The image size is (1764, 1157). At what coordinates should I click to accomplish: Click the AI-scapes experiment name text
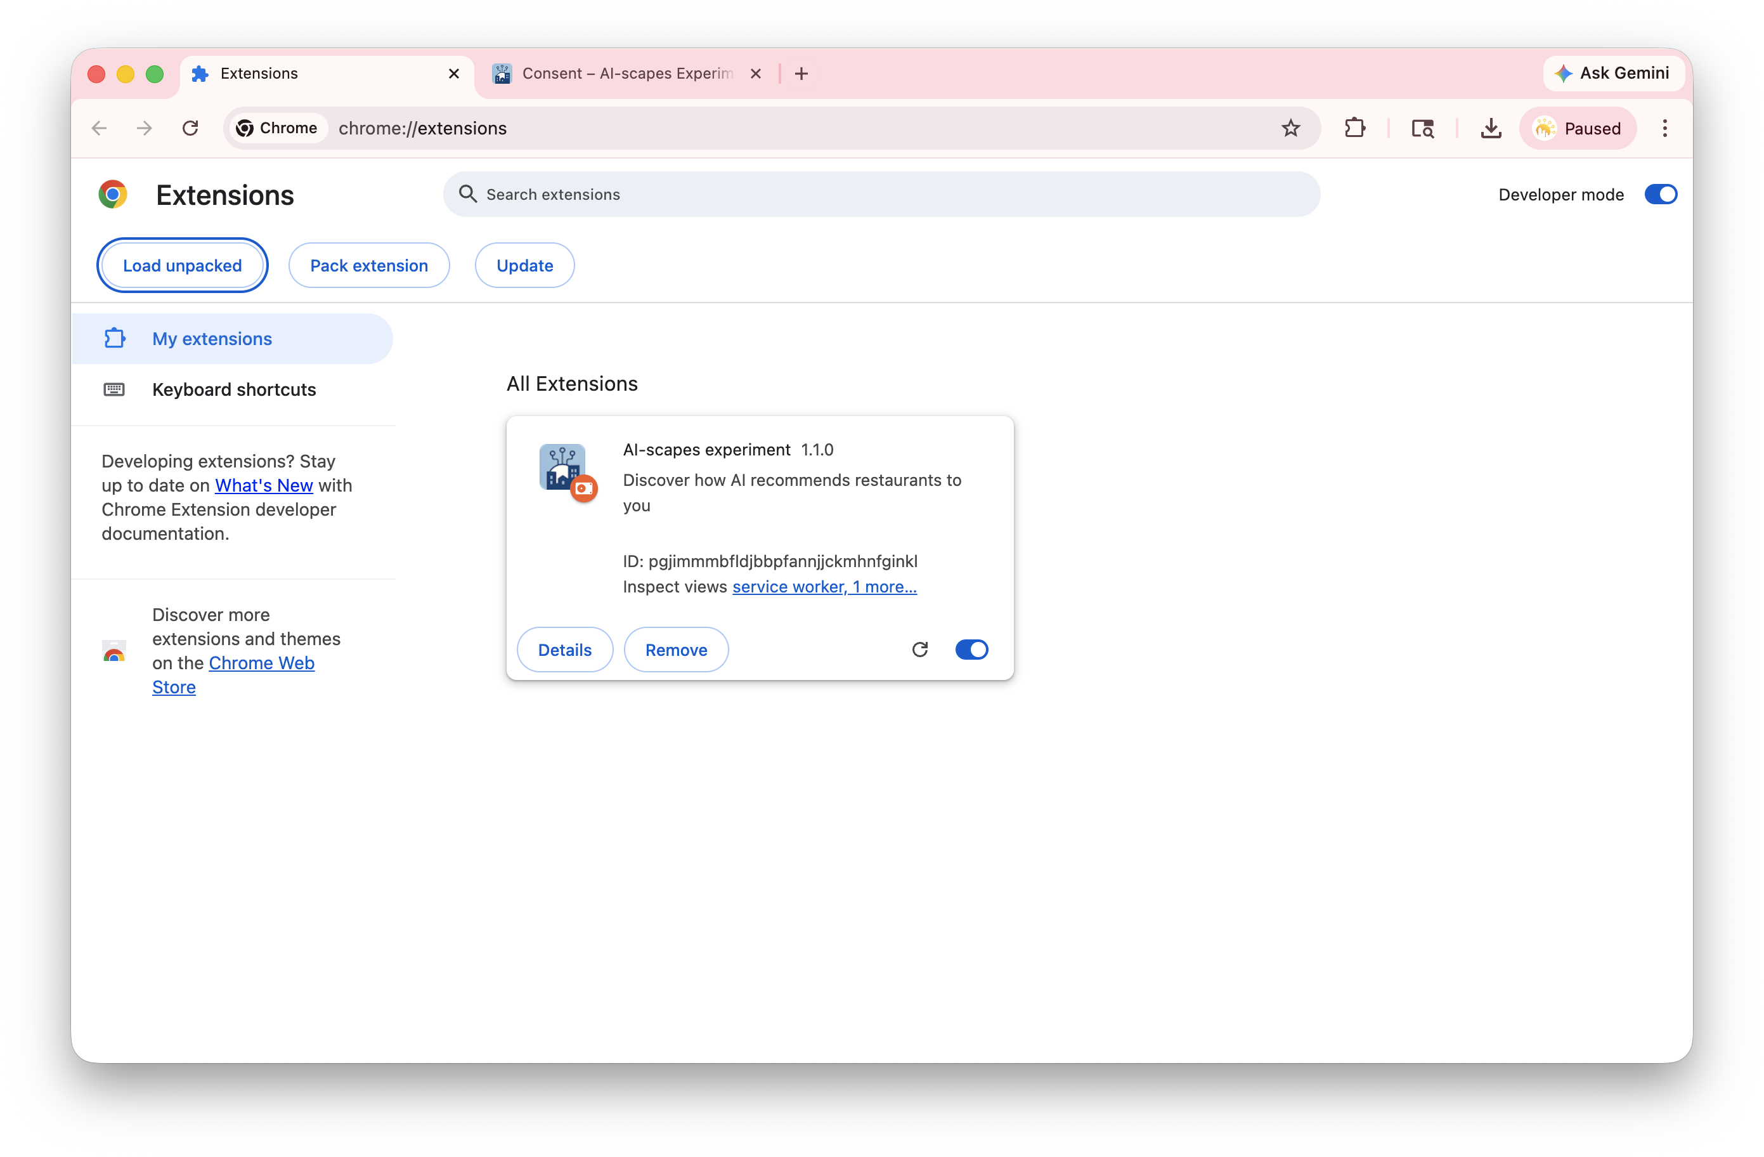pos(706,450)
